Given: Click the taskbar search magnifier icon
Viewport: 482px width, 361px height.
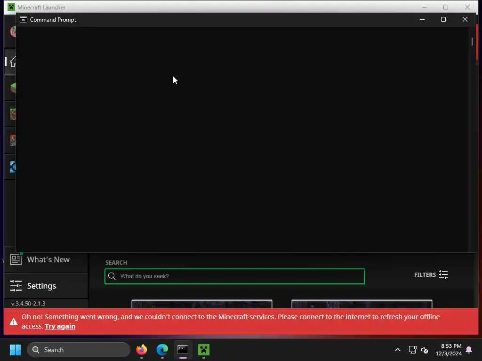Looking at the screenshot, I should pyautogui.click(x=36, y=350).
